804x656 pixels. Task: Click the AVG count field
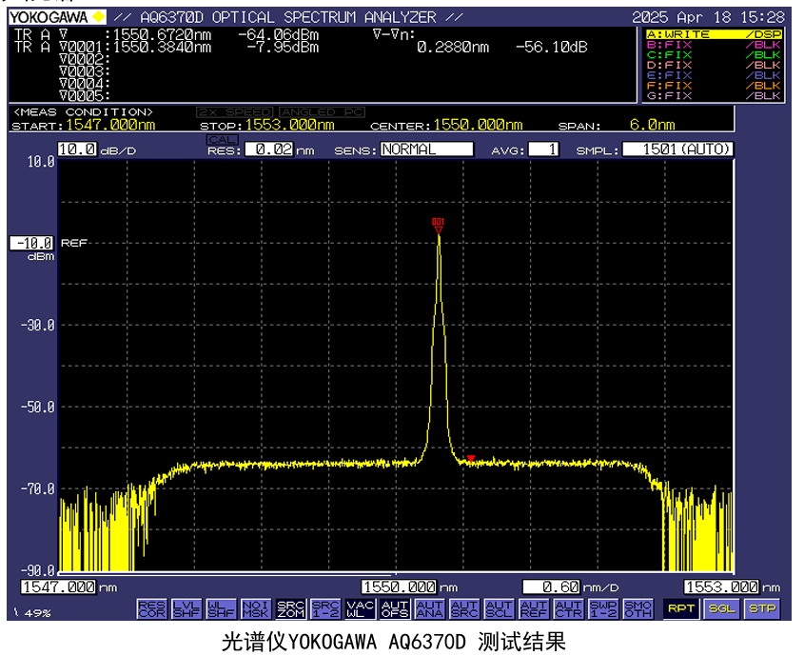(543, 149)
